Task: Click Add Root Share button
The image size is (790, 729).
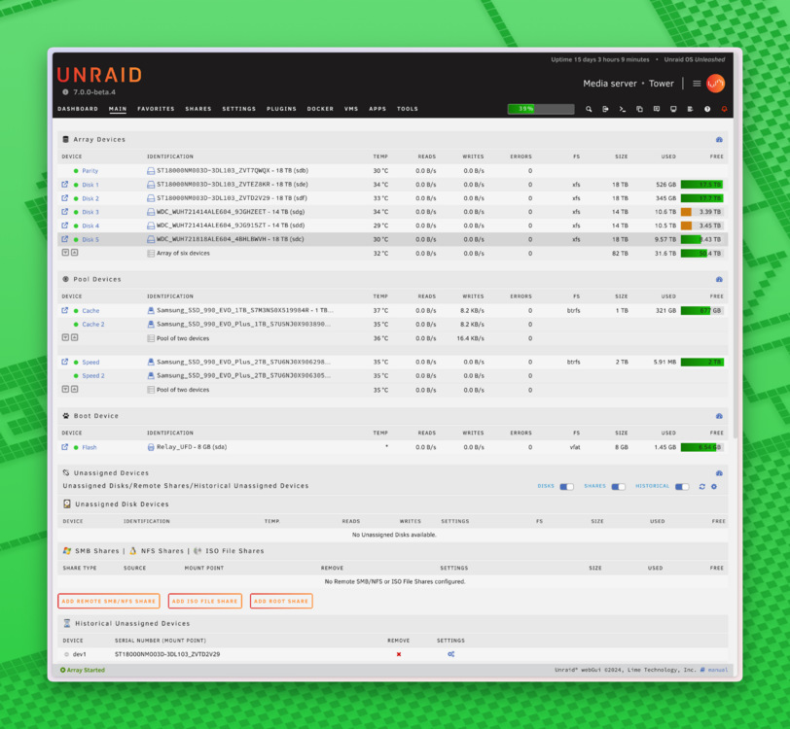Action: tap(281, 601)
